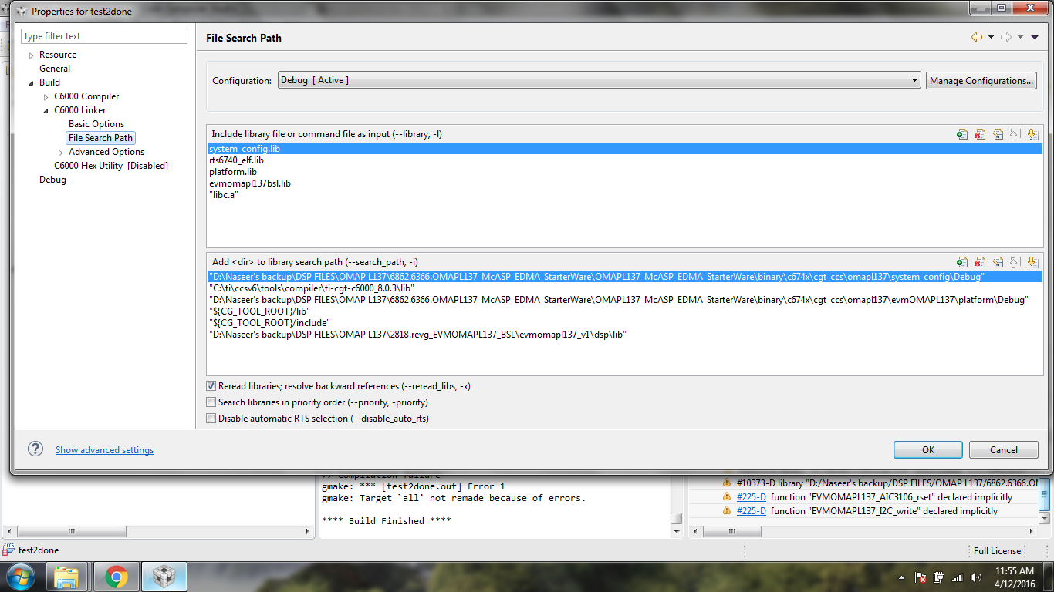Screen dimensions: 1054x592
Task: Click warning icon beside EVMOMAPL137_I2C_write message
Action: pos(726,511)
